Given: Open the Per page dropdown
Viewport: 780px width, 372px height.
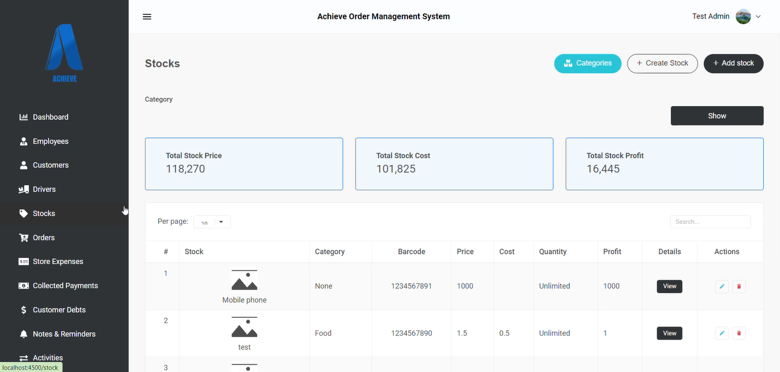Looking at the screenshot, I should [x=212, y=222].
